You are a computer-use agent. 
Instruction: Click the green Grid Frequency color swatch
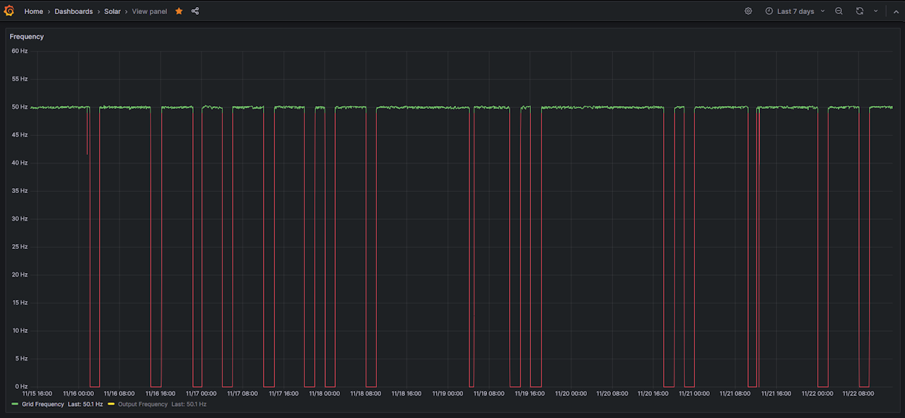tap(16, 405)
